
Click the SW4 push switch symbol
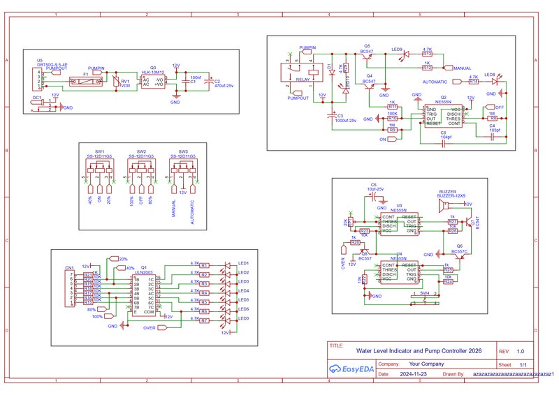click(425, 299)
